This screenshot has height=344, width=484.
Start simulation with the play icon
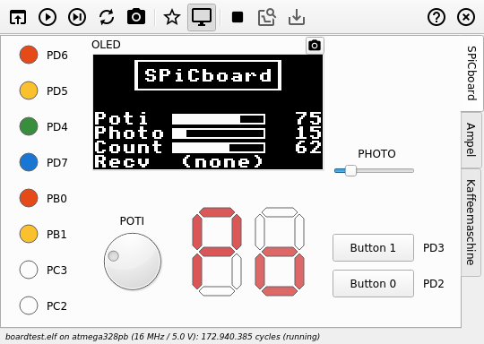pos(48,17)
